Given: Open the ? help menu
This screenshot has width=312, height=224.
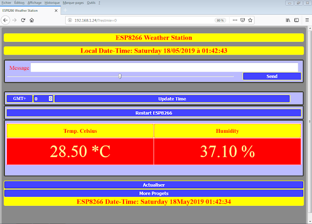Looking at the screenshot, I should click(99, 3).
